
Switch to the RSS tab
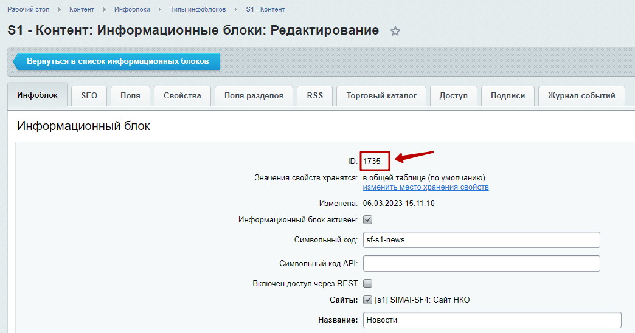[314, 96]
